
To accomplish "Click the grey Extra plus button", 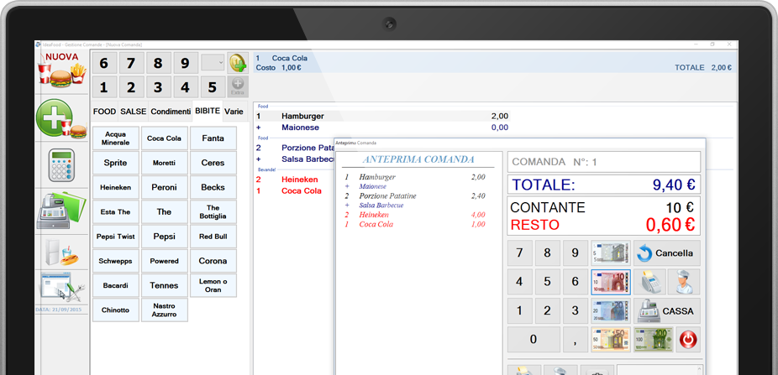I will 238,86.
